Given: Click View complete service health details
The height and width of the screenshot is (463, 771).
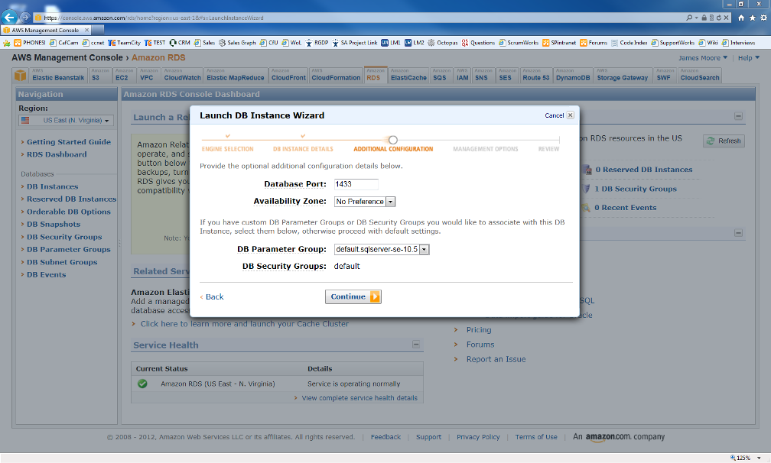Looking at the screenshot, I should (x=359, y=398).
